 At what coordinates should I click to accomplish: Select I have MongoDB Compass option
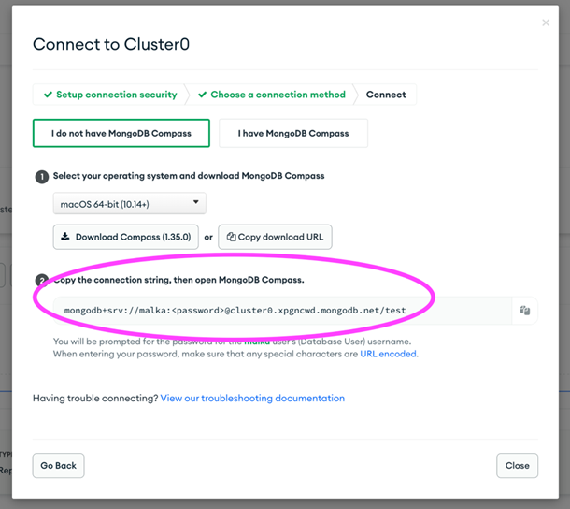pos(293,133)
